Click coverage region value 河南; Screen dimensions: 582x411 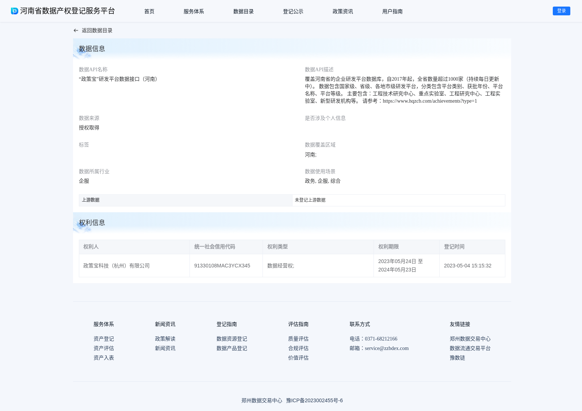311,155
